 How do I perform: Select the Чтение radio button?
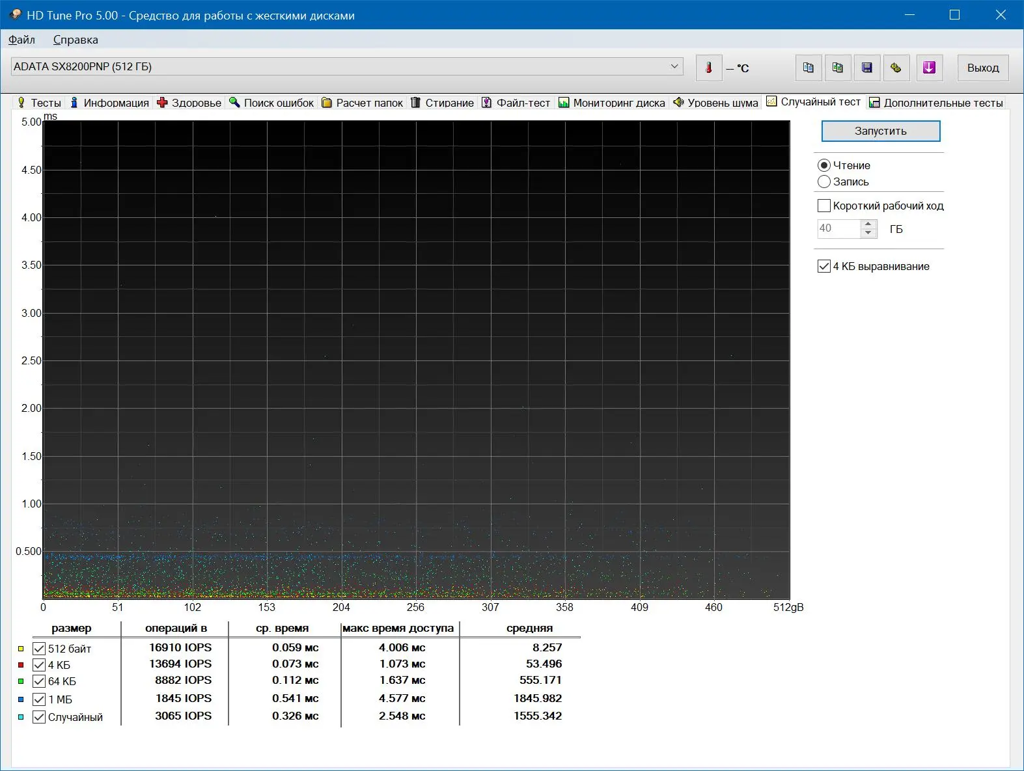pyautogui.click(x=824, y=165)
